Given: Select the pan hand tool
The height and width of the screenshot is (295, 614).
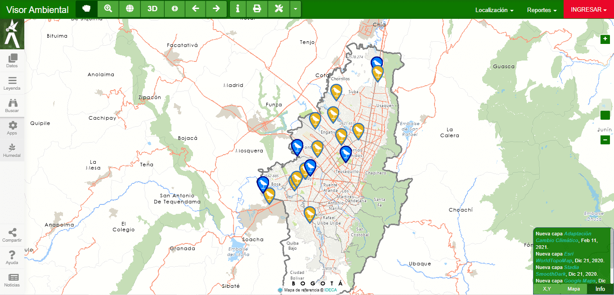Looking at the screenshot, I should tap(86, 9).
